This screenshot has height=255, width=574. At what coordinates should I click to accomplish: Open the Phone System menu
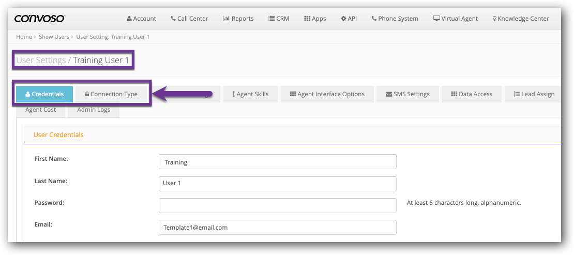[x=395, y=19]
